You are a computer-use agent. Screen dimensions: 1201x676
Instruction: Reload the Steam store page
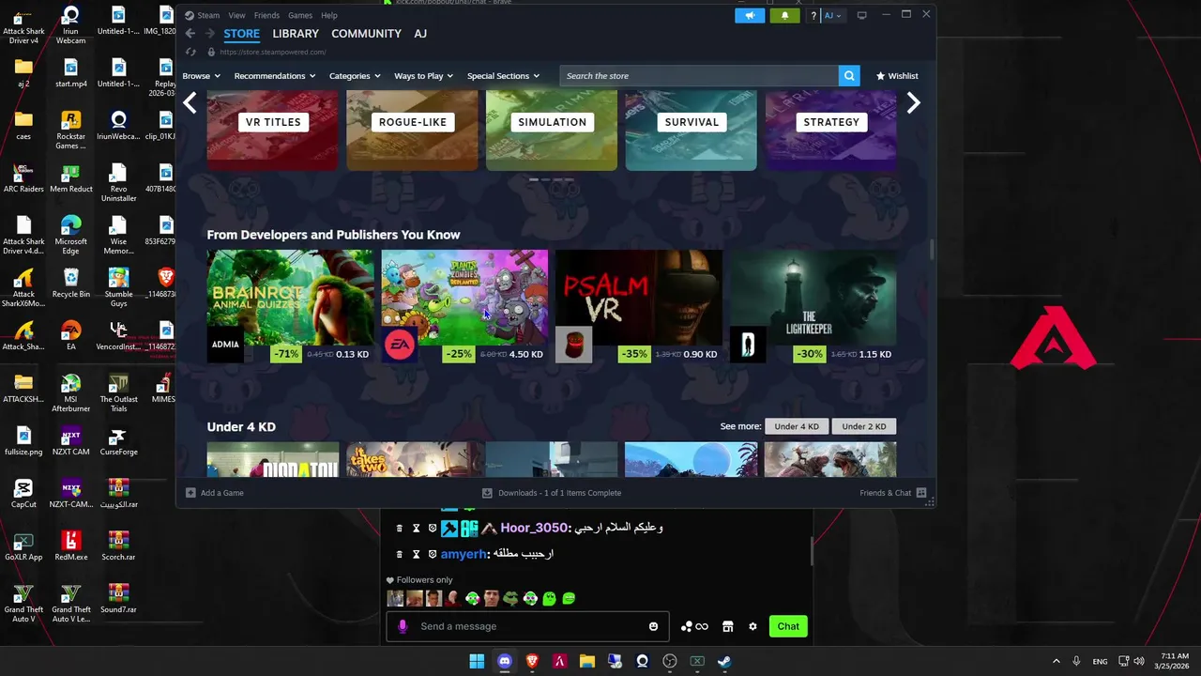pyautogui.click(x=191, y=53)
